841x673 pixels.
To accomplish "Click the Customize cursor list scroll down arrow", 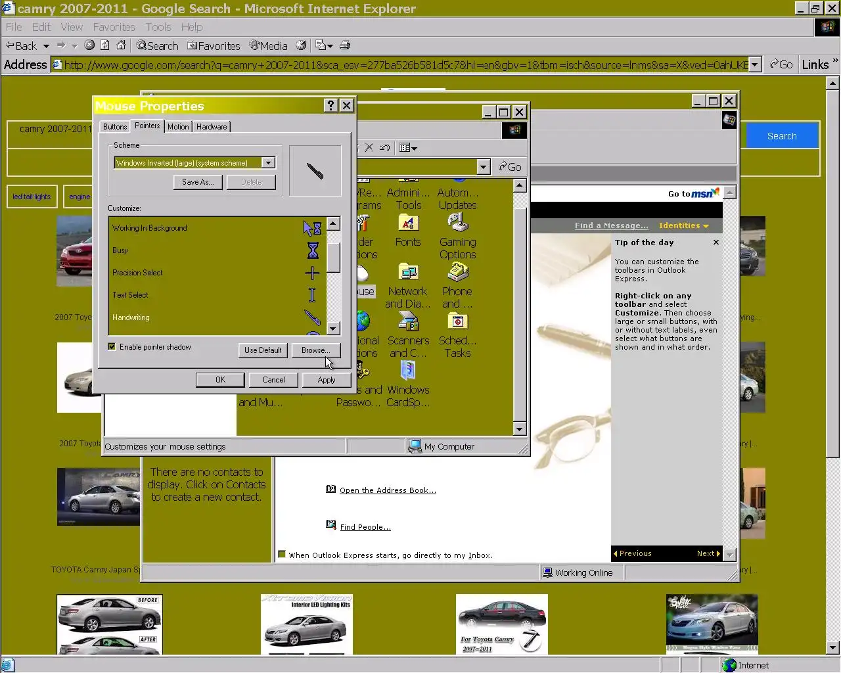I will (x=333, y=328).
